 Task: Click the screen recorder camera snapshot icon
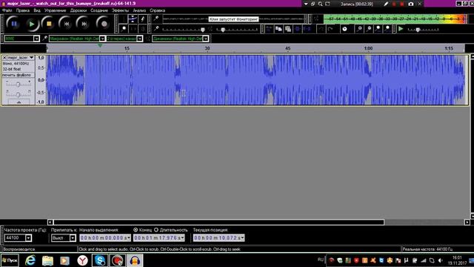410,4
